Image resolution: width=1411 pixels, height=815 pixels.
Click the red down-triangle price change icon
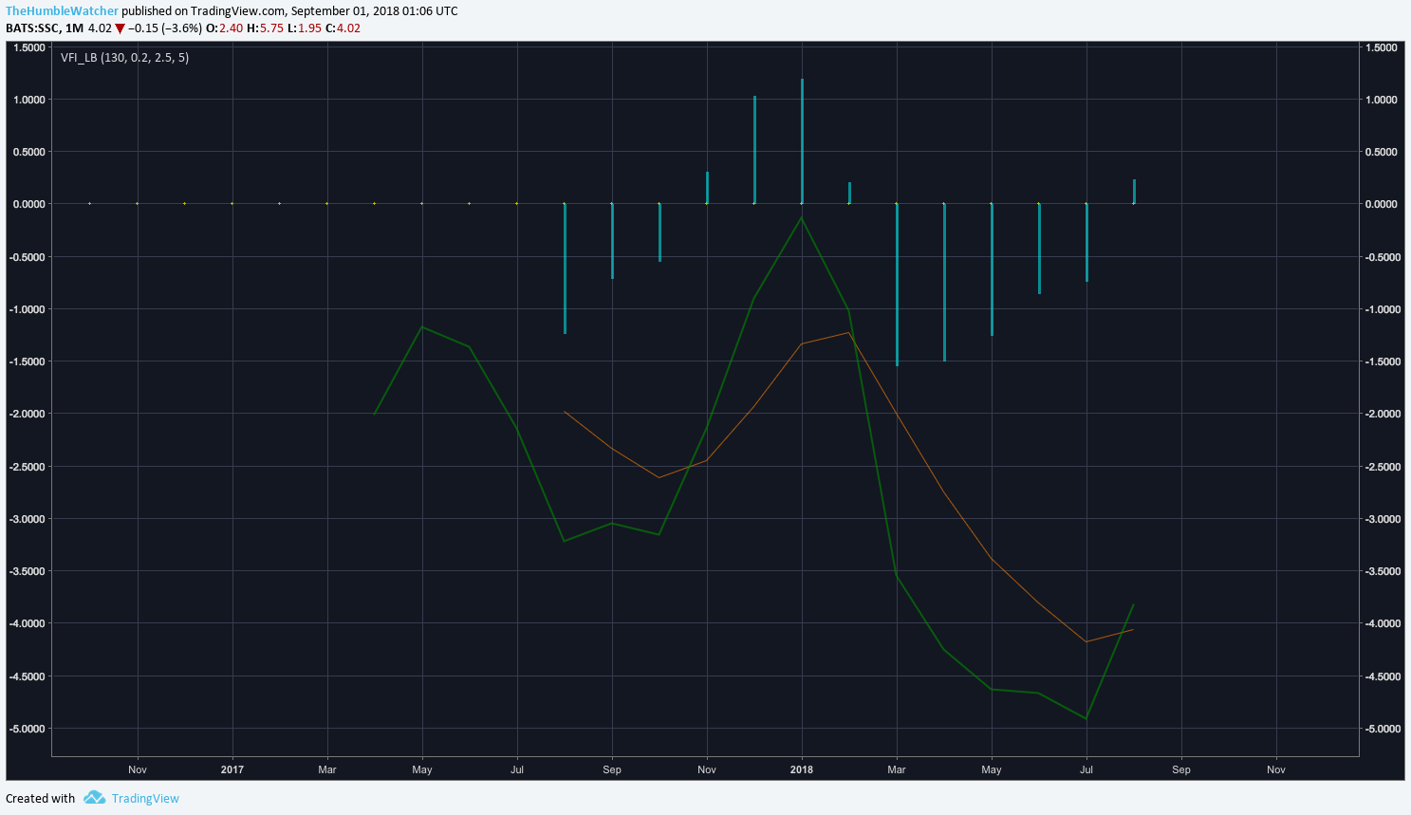click(121, 28)
